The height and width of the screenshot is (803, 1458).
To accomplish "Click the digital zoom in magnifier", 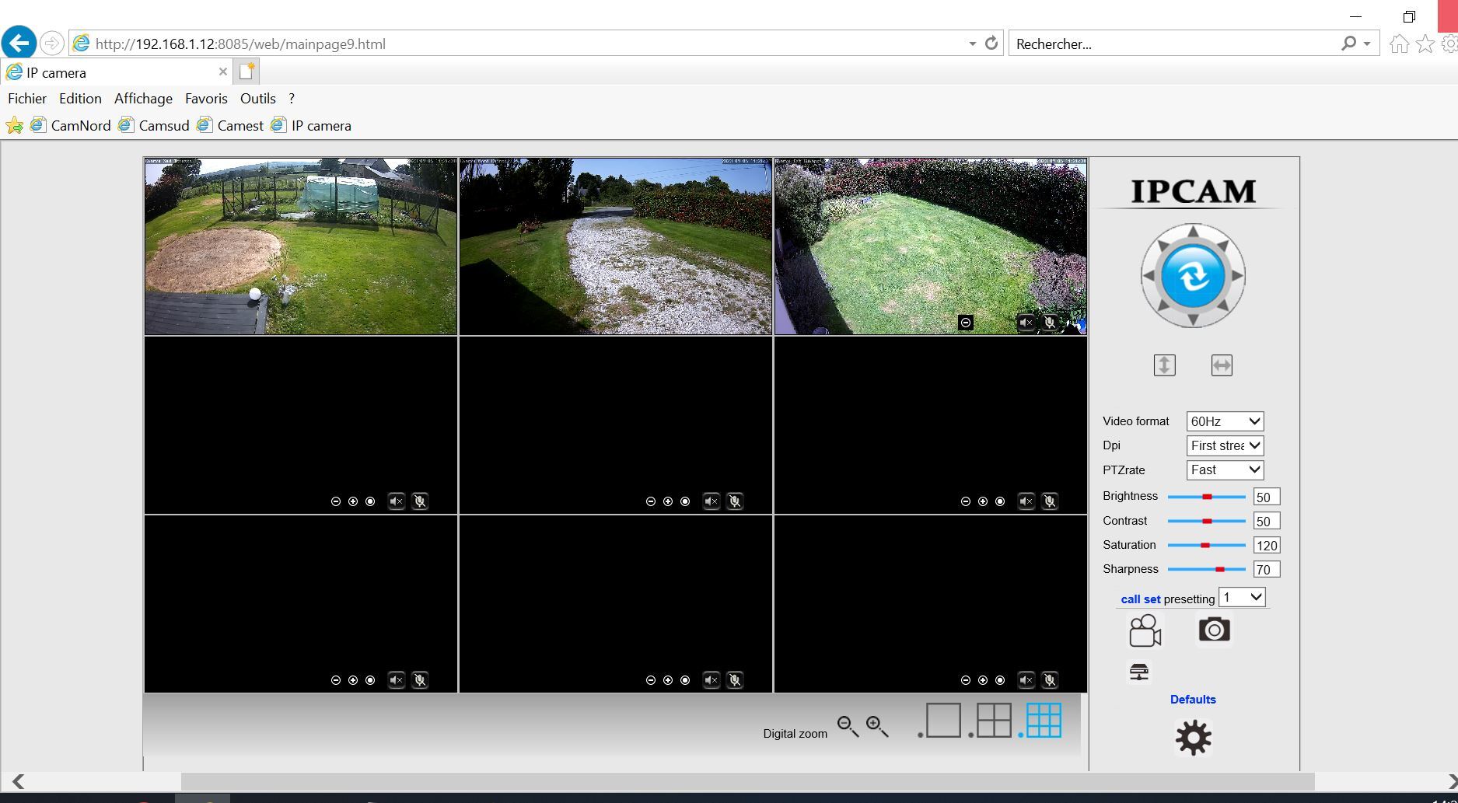I will pyautogui.click(x=877, y=727).
